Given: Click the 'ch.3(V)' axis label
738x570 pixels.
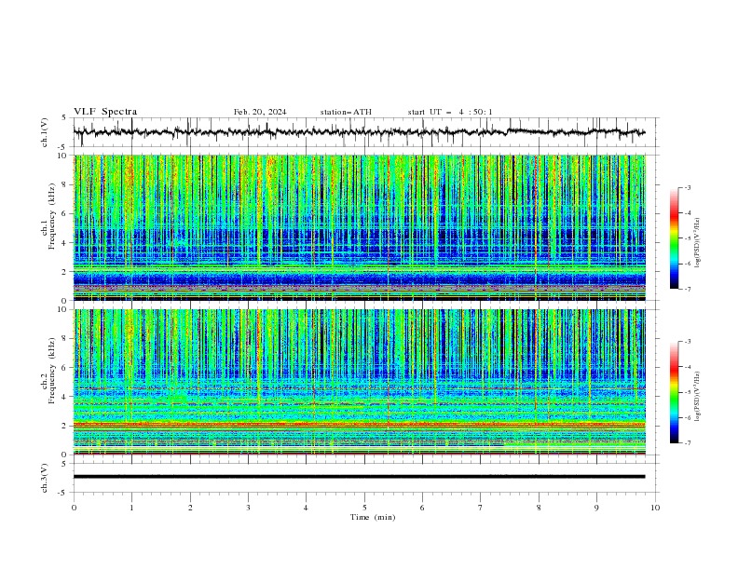Looking at the screenshot, I should tap(45, 478).
